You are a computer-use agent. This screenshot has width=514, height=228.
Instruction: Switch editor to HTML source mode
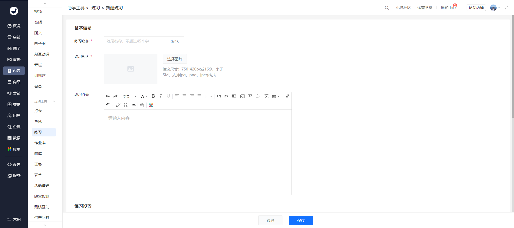click(x=133, y=105)
